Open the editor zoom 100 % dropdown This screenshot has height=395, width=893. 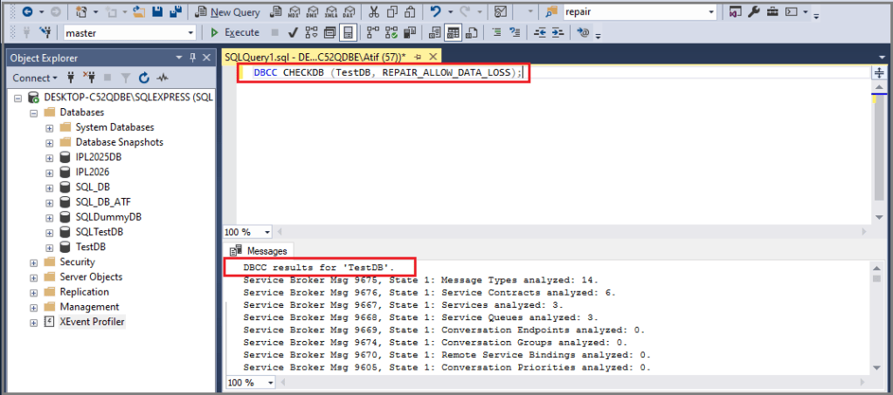[x=249, y=232]
